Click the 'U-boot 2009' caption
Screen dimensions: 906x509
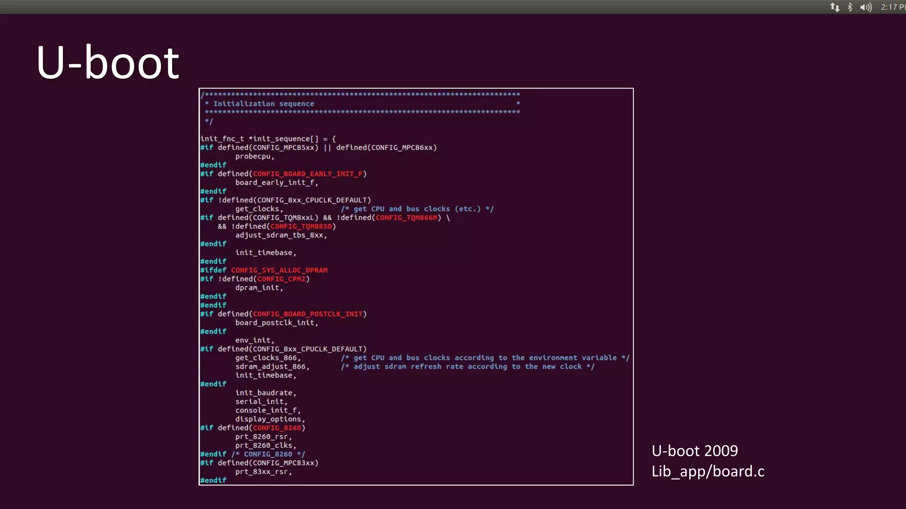pyautogui.click(x=695, y=451)
